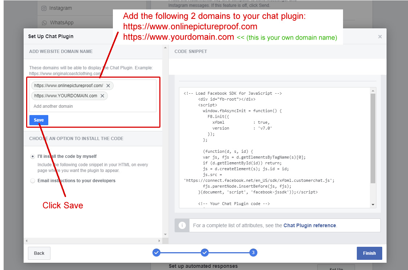The image size is (408, 270).
Task: Click left panel horizontal scroll left arrow
Action: pos(26,241)
